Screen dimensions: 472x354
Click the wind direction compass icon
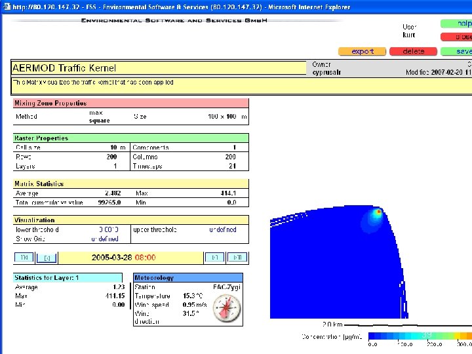pyautogui.click(x=227, y=308)
